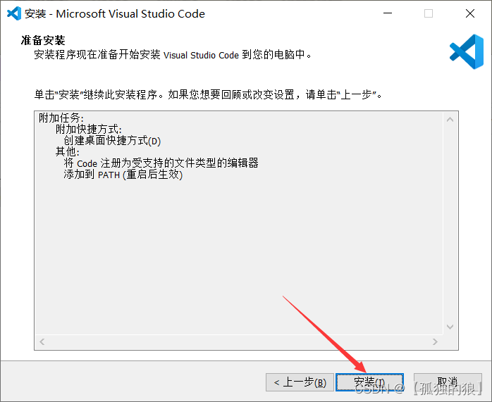This screenshot has width=492, height=402.
Task: Click the 将 Code 注册为受支持的文件类型的编辑器 line
Action: coord(161,163)
